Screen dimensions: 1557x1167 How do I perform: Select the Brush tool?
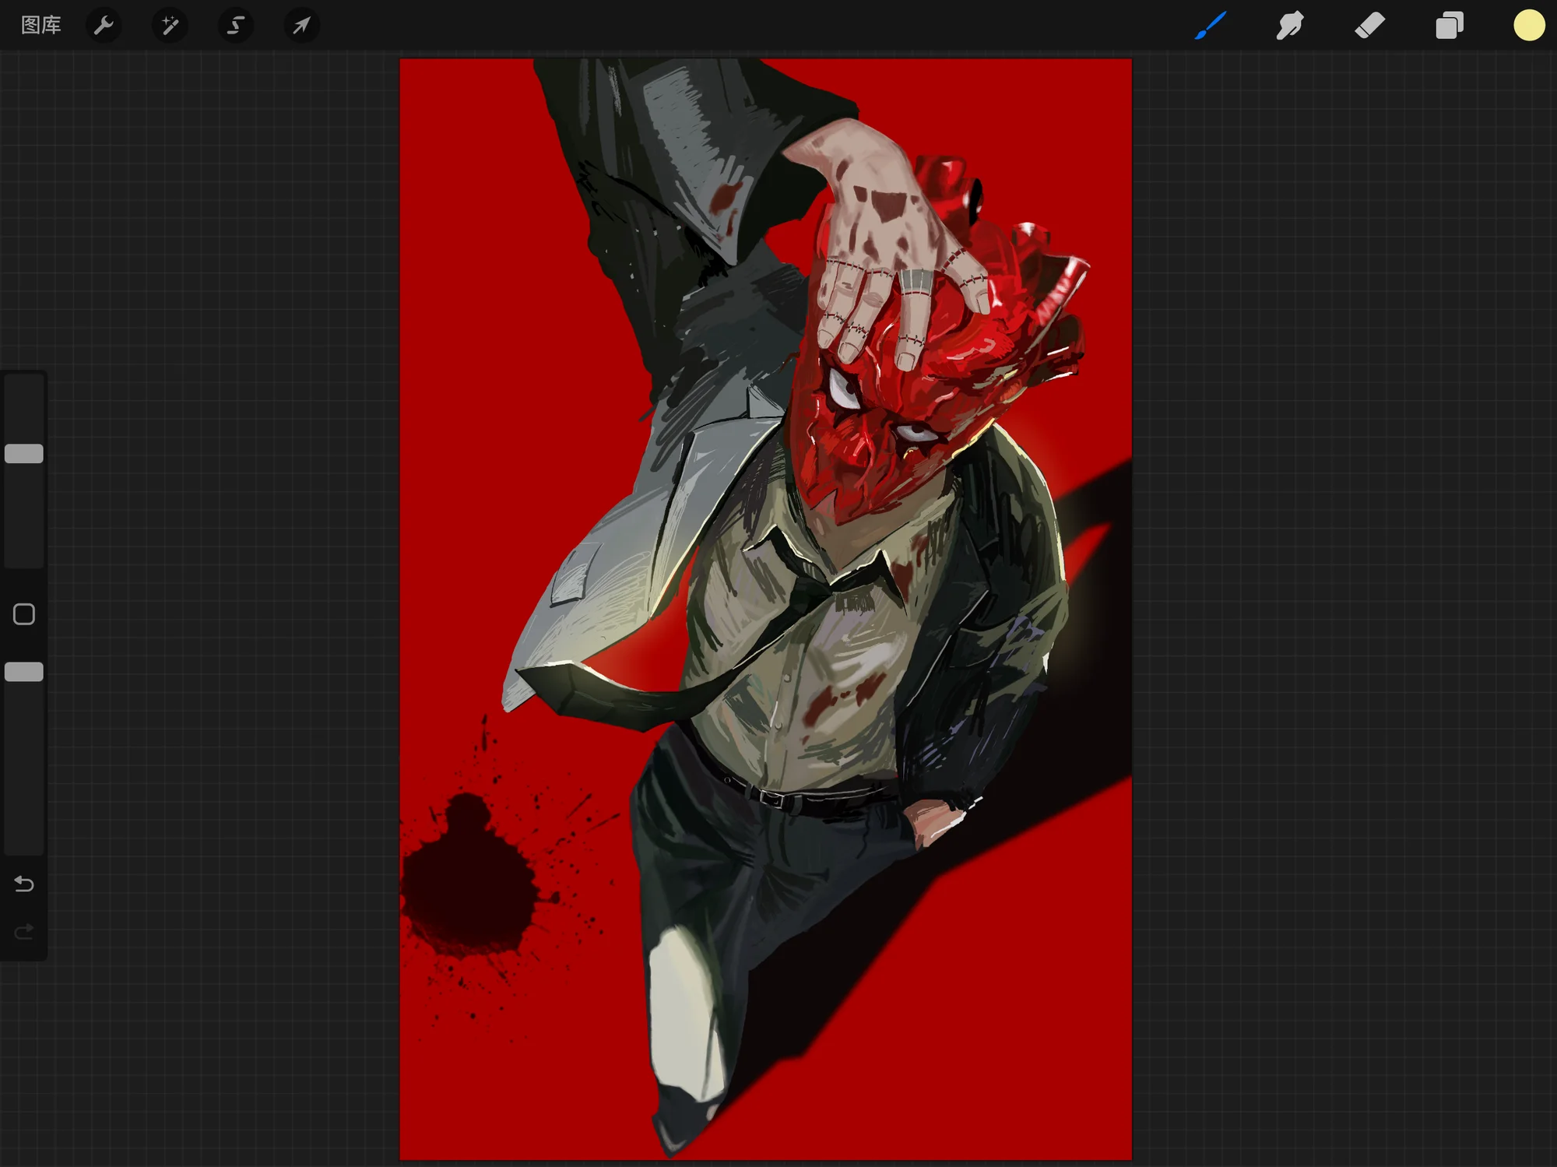(x=1211, y=26)
